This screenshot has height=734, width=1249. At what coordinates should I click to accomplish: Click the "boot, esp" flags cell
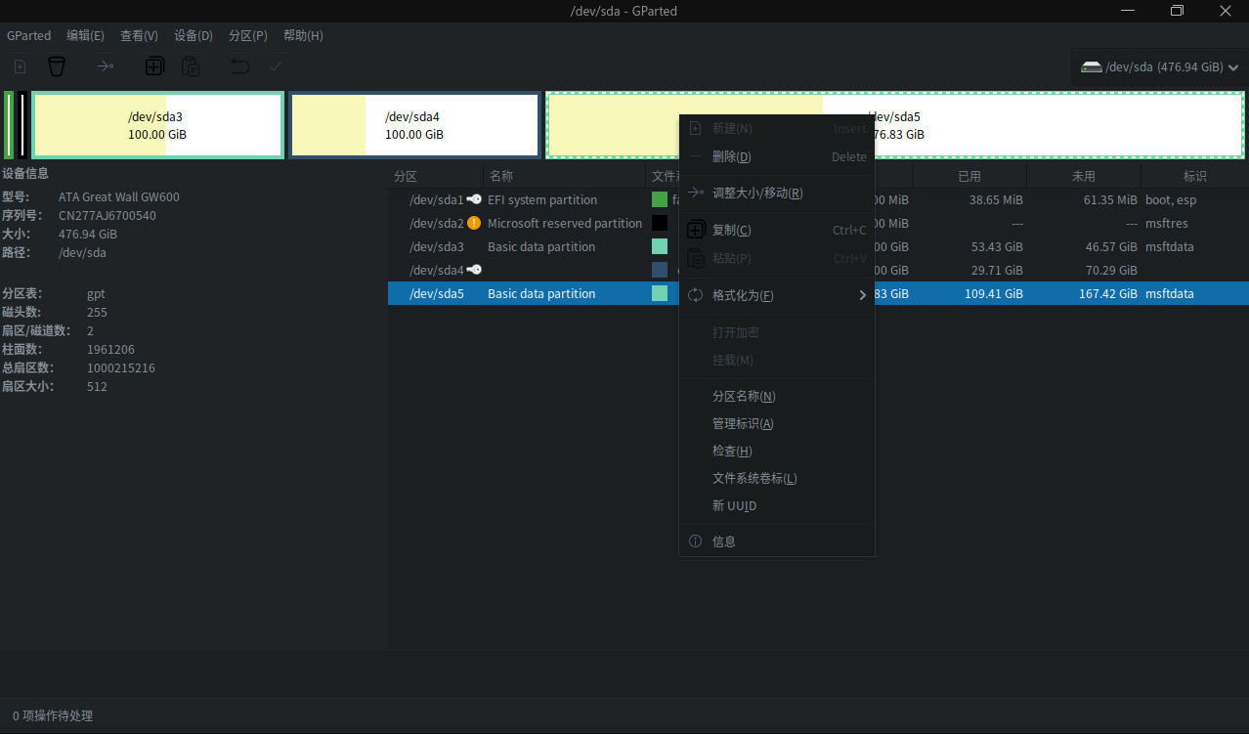click(1171, 199)
